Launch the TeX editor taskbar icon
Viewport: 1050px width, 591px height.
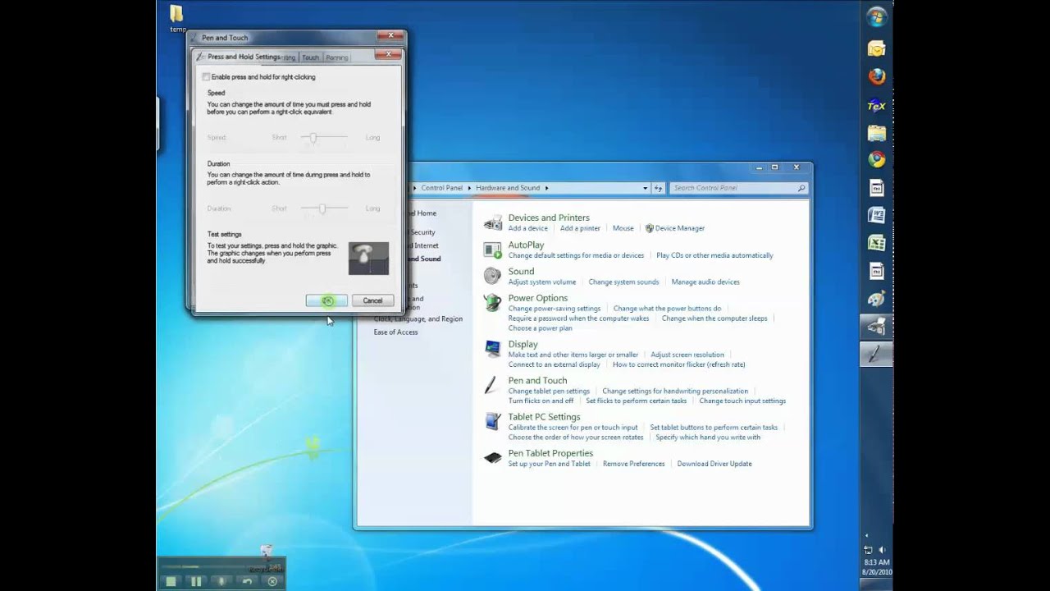(877, 105)
